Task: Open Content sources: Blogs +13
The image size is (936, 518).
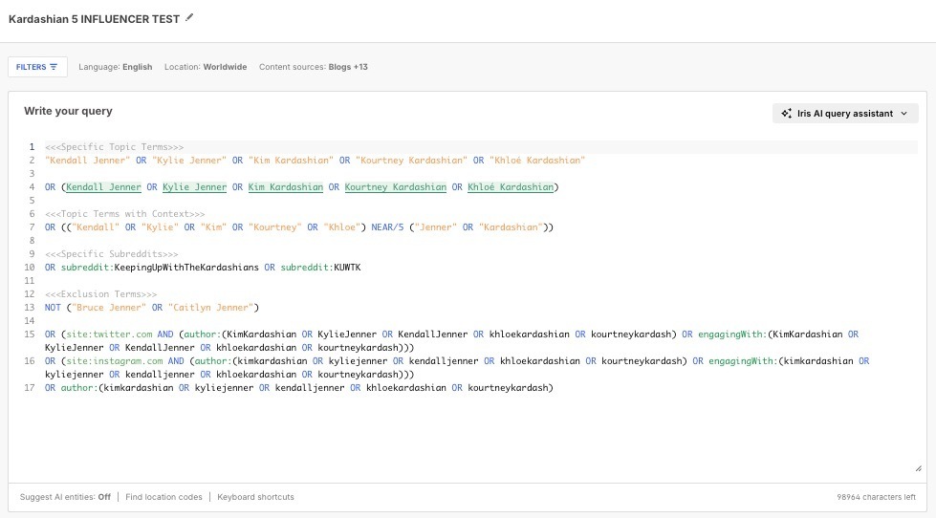Action: pyautogui.click(x=314, y=67)
